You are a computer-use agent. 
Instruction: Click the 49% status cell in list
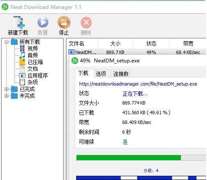click(x=151, y=52)
